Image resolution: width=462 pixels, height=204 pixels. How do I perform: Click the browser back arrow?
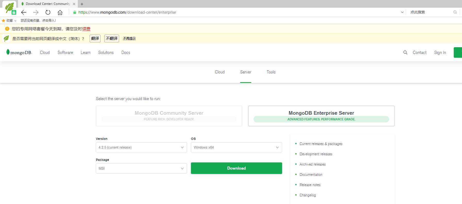(24, 12)
